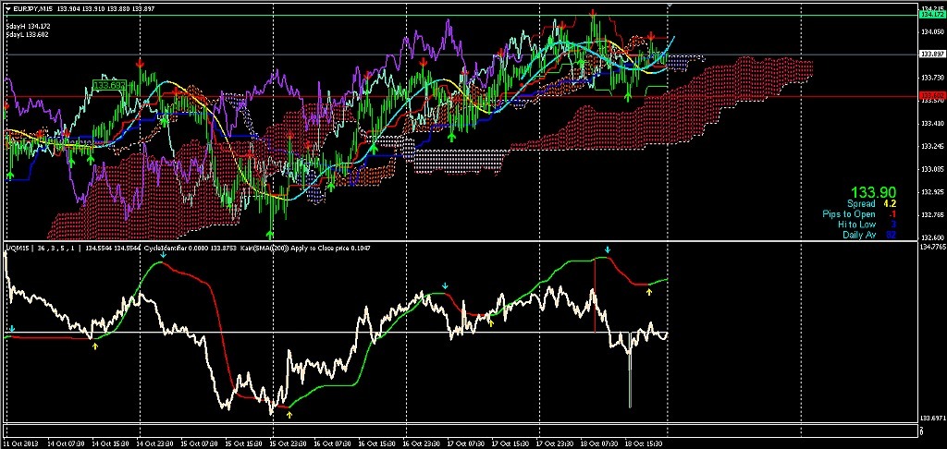Click the last yellow up arrow near 18 Oct 15:30
Image resolution: width=947 pixels, height=449 pixels.
point(649,292)
